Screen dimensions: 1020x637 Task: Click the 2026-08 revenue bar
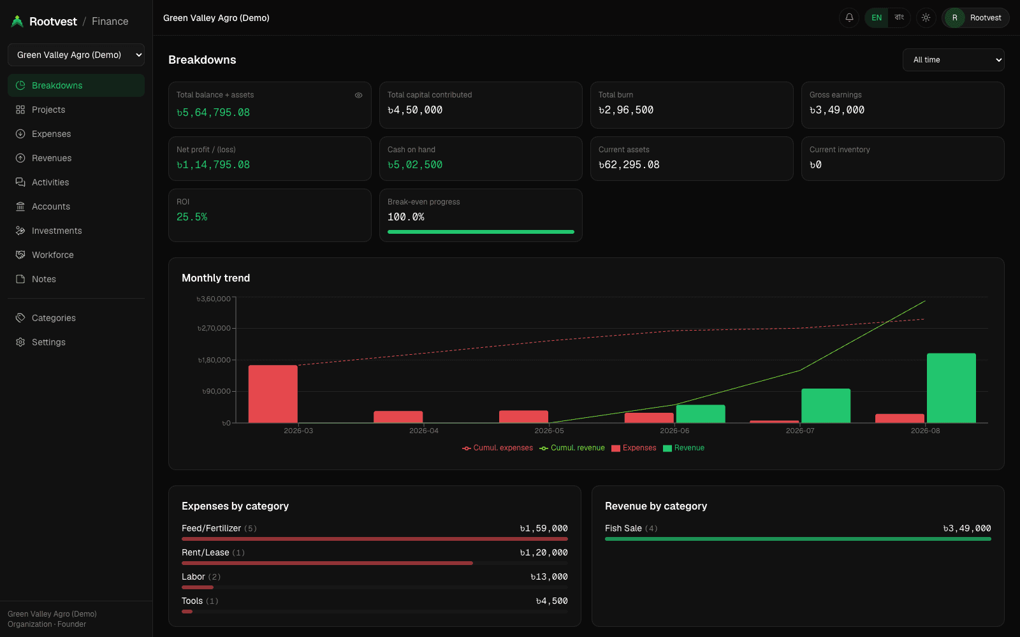[951, 388]
